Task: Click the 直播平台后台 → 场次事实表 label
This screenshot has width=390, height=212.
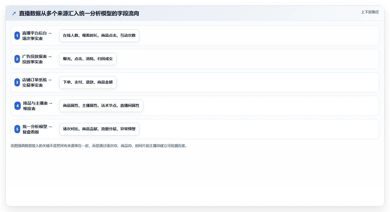Action: click(37, 36)
